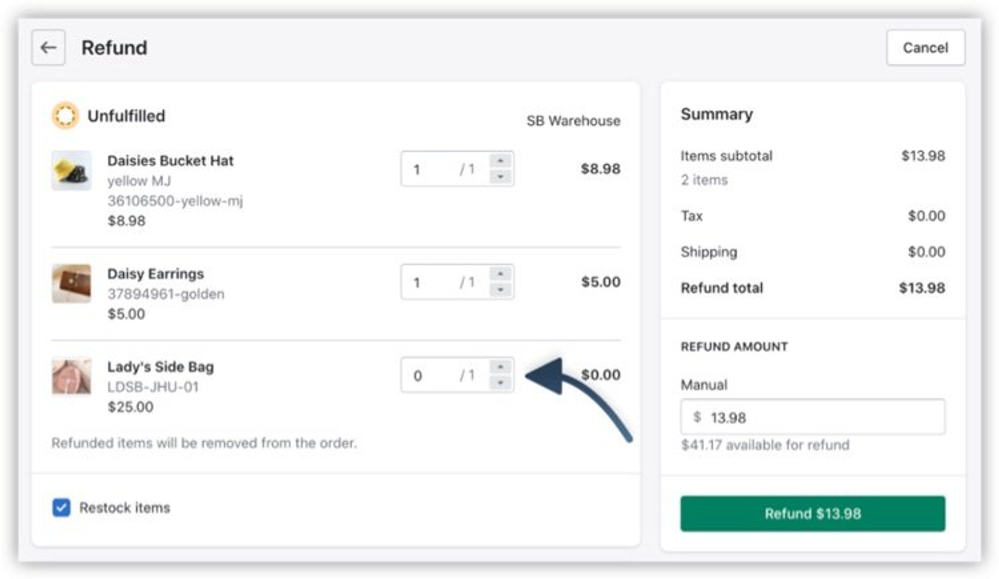
Task: Click the Daisy Earrings product thumbnail
Action: coord(72,283)
